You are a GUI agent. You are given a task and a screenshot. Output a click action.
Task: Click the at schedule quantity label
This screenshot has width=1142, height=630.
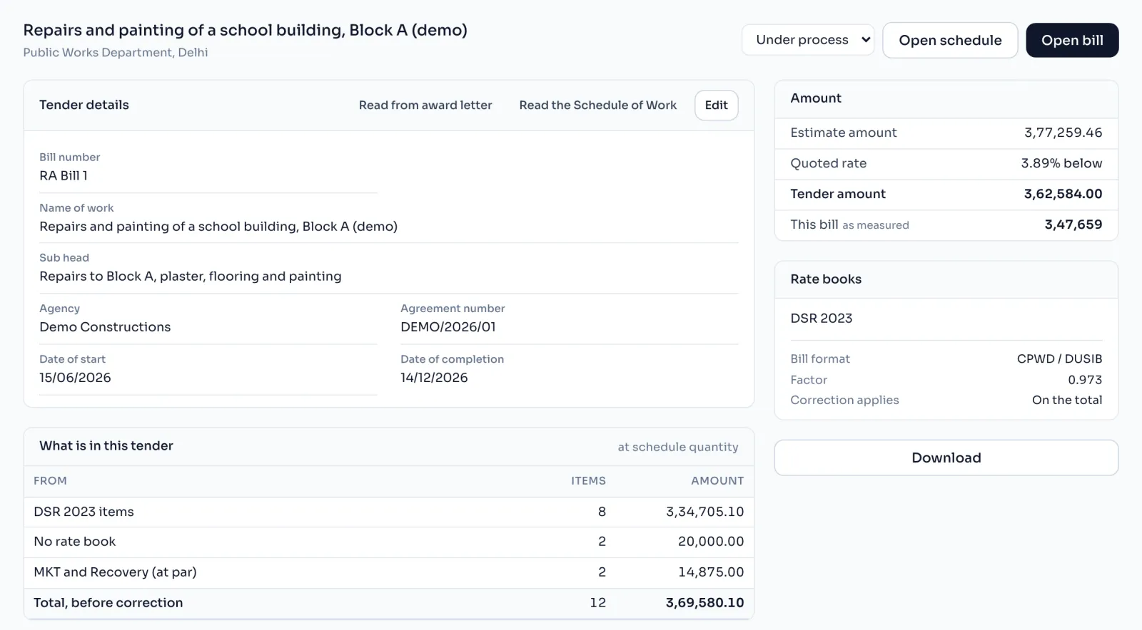coord(678,447)
